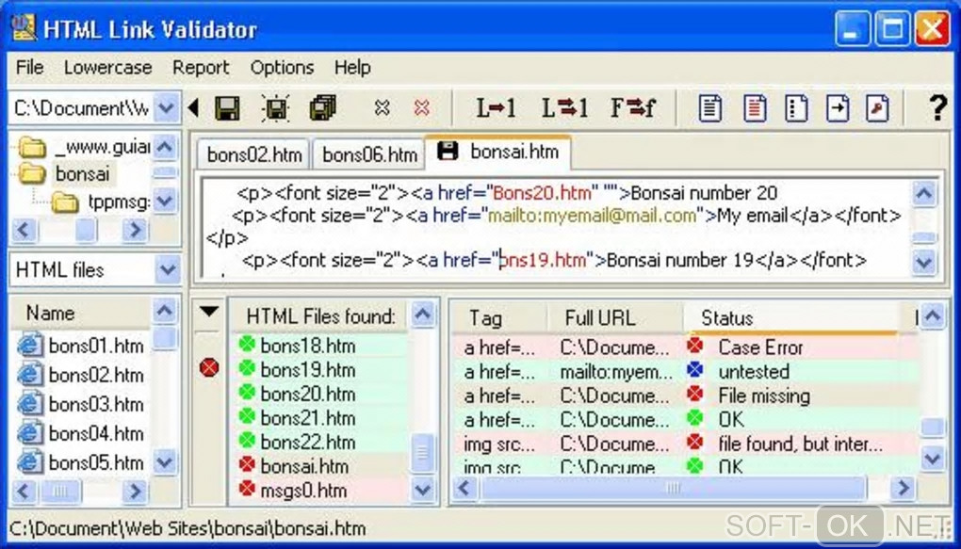
Task: Click the save disk toolbar icon
Action: [x=227, y=108]
